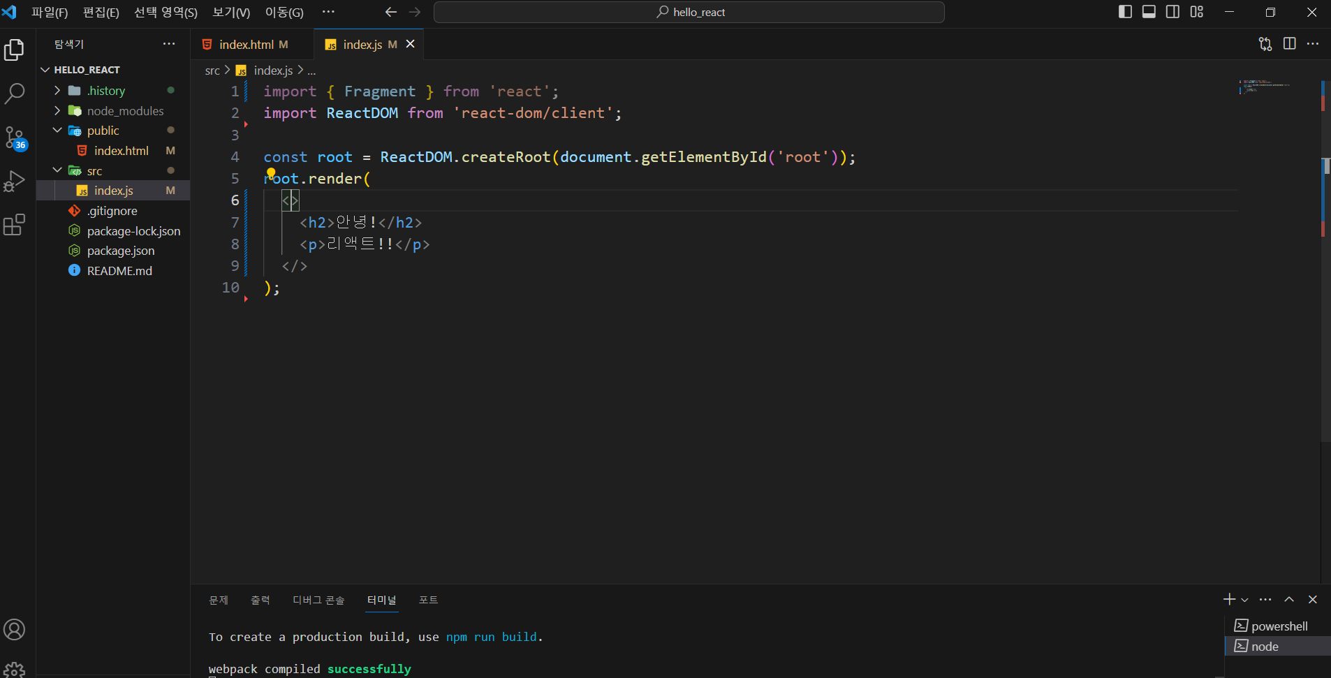
Task: Open the terminal launch profile dropdown
Action: (x=1244, y=600)
